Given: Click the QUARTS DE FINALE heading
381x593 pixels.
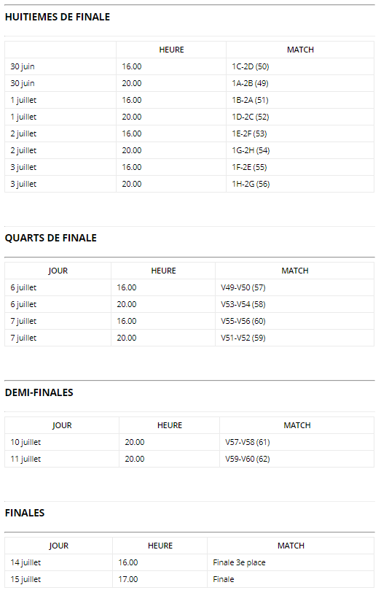Looking at the screenshot, I should click(50, 238).
